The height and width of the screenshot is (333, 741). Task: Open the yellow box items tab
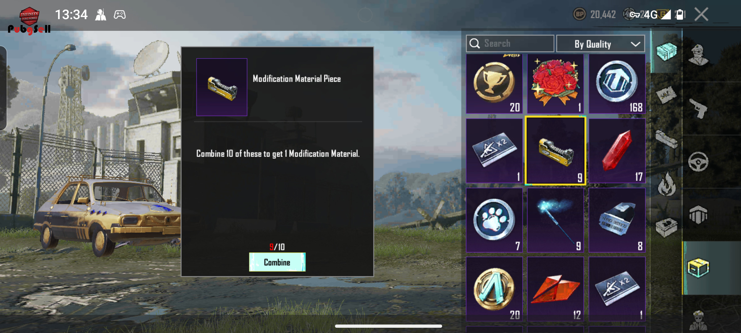(x=698, y=268)
